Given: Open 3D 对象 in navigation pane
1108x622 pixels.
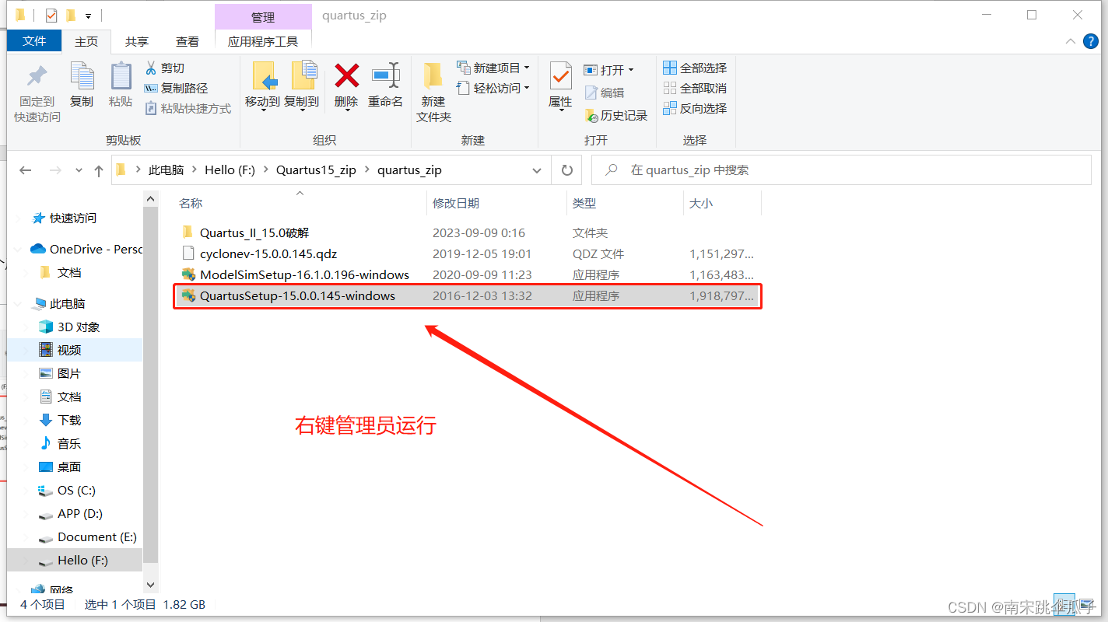Looking at the screenshot, I should [79, 327].
